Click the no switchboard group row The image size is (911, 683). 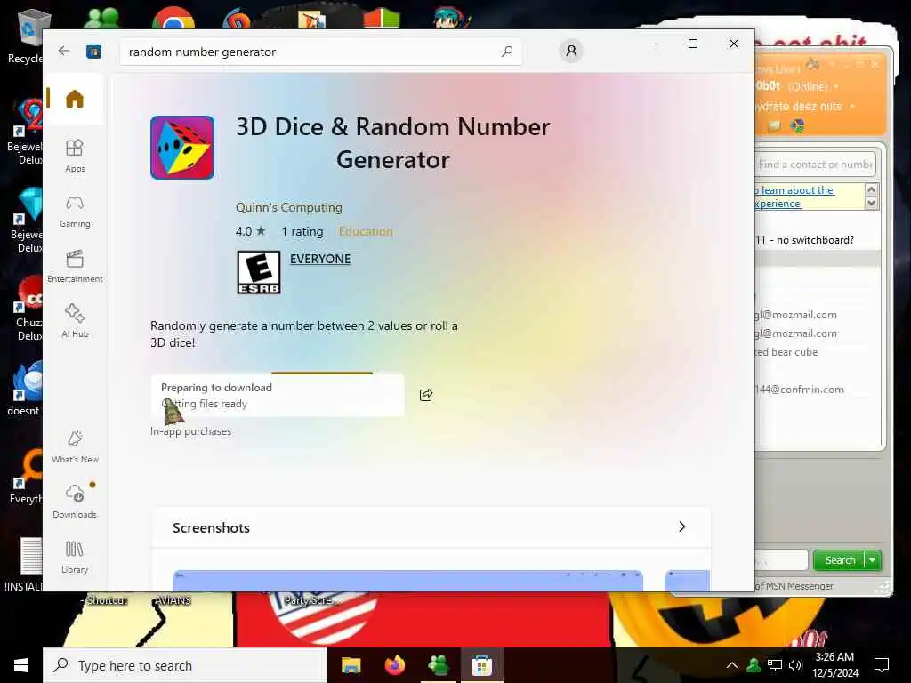pyautogui.click(x=817, y=240)
